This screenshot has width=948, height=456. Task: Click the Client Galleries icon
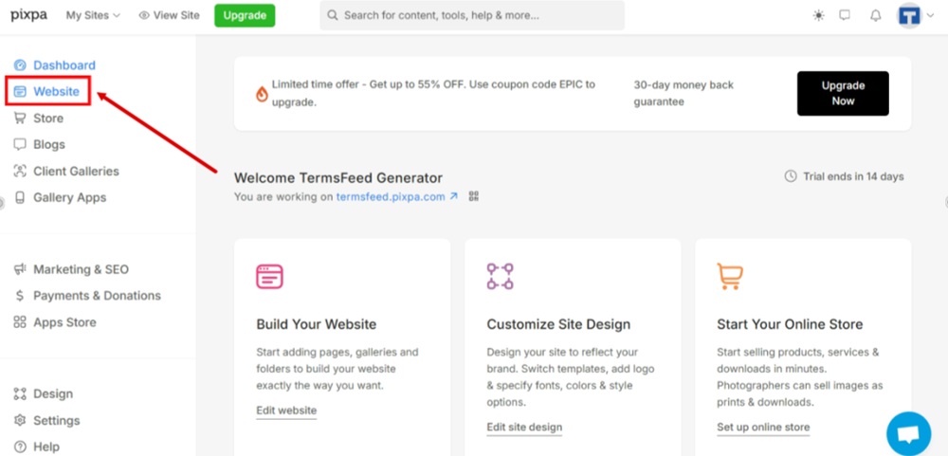coord(20,172)
